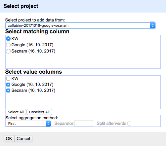The width and height of the screenshot is (166, 146).
Task: Click the project dropdown blue arrow stepper
Action: (152, 25)
